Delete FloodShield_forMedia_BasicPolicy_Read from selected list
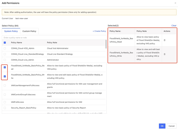 click(x=165, y=40)
